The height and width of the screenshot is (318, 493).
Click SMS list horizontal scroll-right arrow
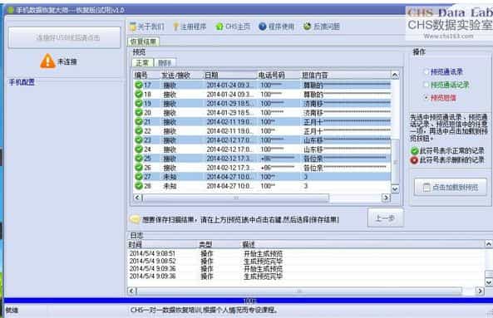(386, 198)
